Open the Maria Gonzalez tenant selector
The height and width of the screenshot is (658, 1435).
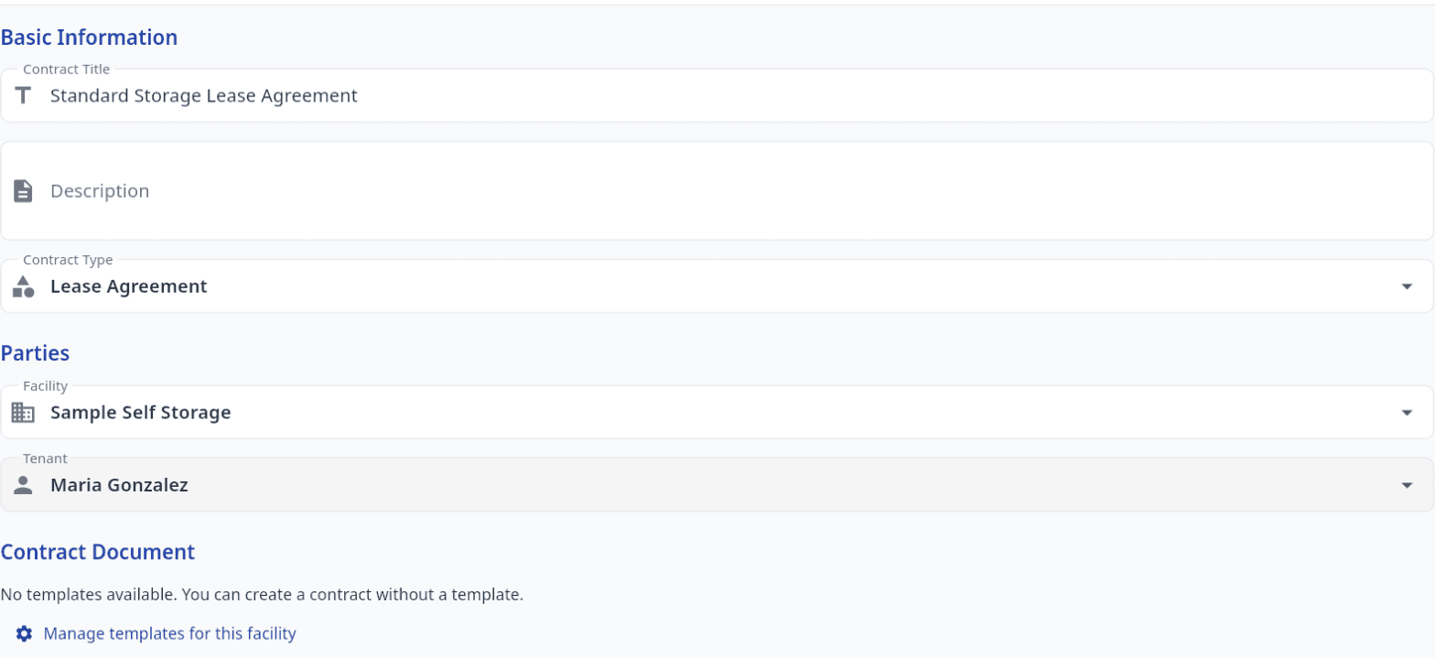(717, 485)
